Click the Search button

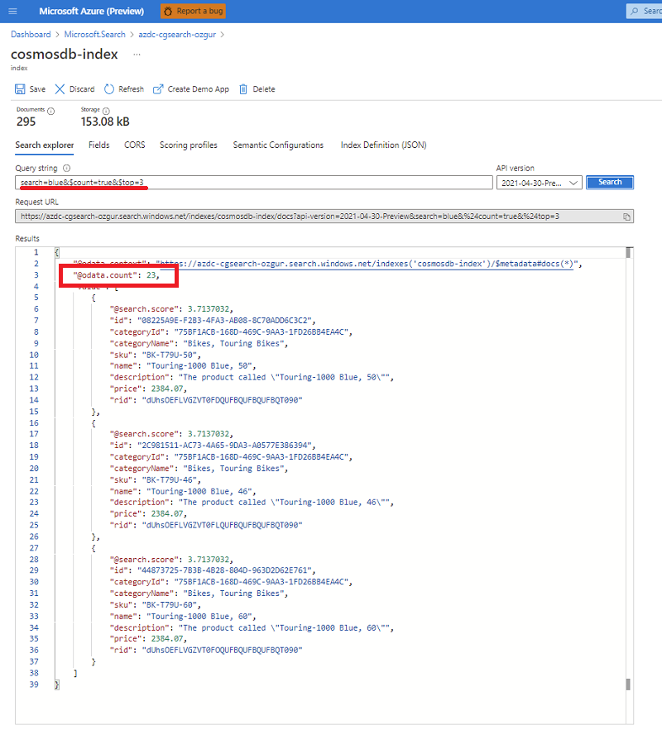click(610, 182)
